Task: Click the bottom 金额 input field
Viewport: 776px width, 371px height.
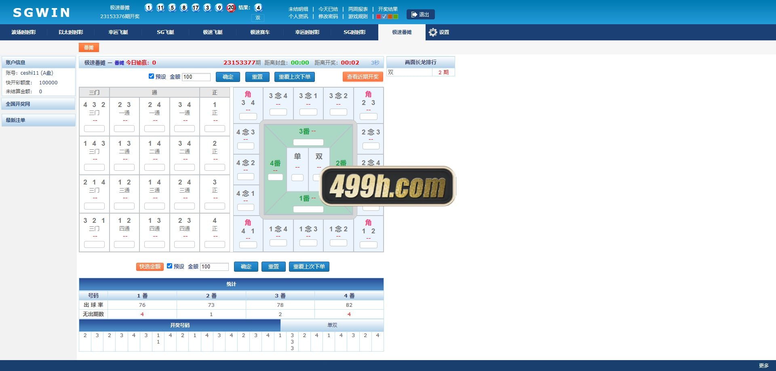Action: (x=215, y=266)
